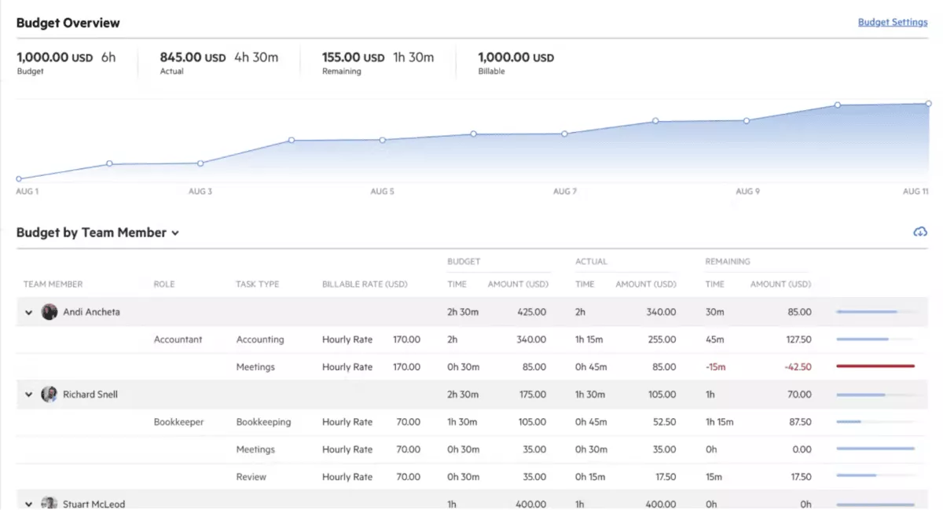Open the Budget by Team Member dropdown
Viewport: 943px width, 510px height.
[x=175, y=233]
